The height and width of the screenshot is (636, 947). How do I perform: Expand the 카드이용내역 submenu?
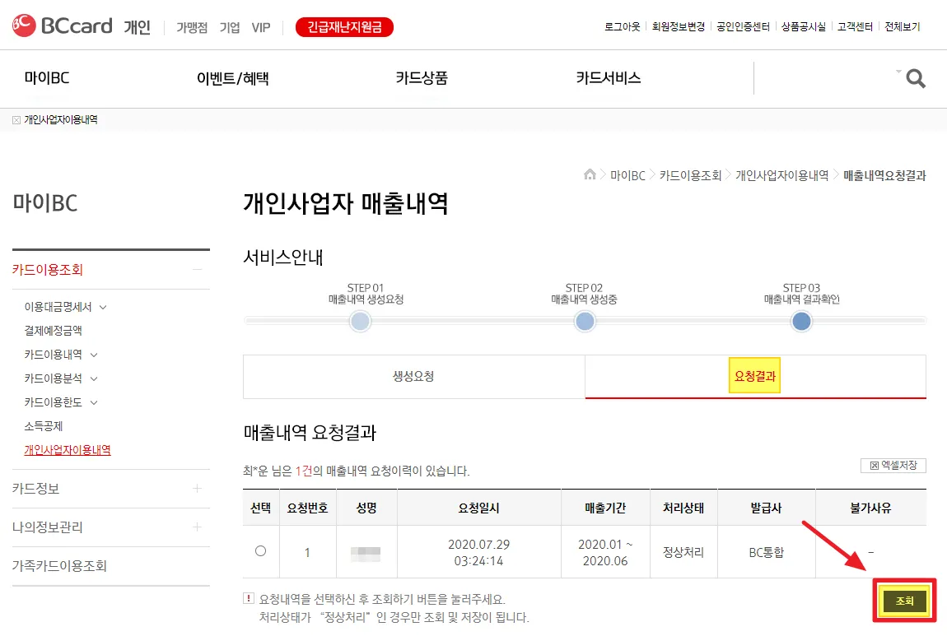[x=94, y=355]
